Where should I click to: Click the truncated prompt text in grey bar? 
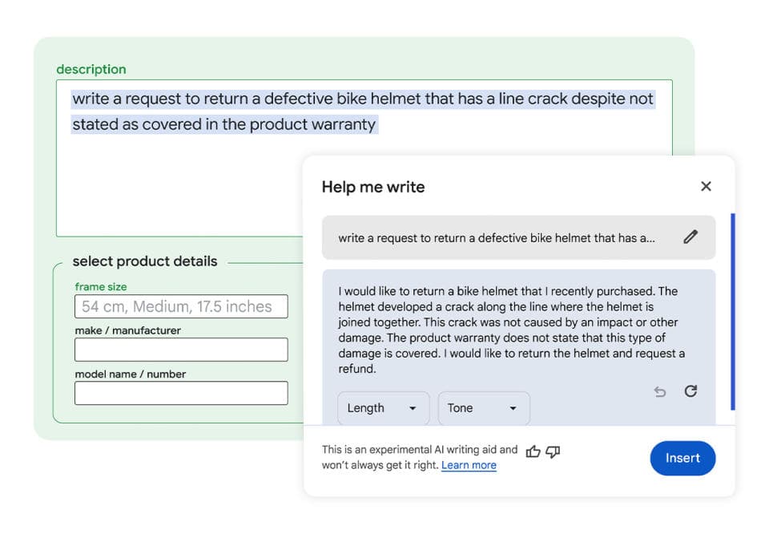pyautogui.click(x=497, y=238)
